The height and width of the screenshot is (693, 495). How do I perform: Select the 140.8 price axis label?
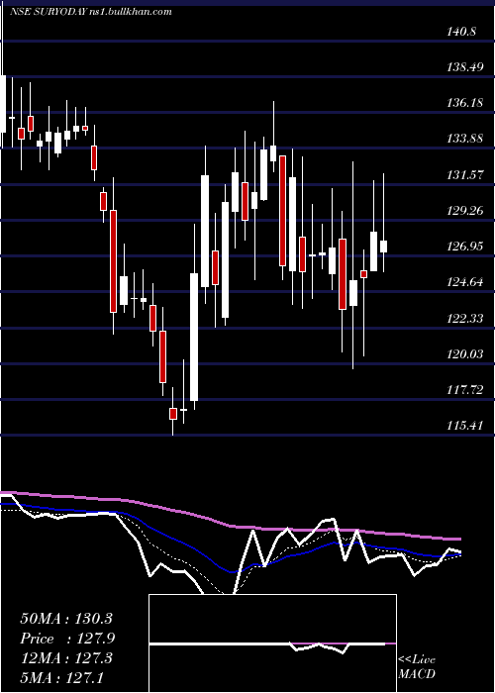point(461,32)
